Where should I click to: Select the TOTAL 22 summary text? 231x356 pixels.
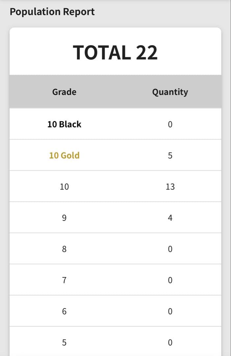(x=115, y=52)
